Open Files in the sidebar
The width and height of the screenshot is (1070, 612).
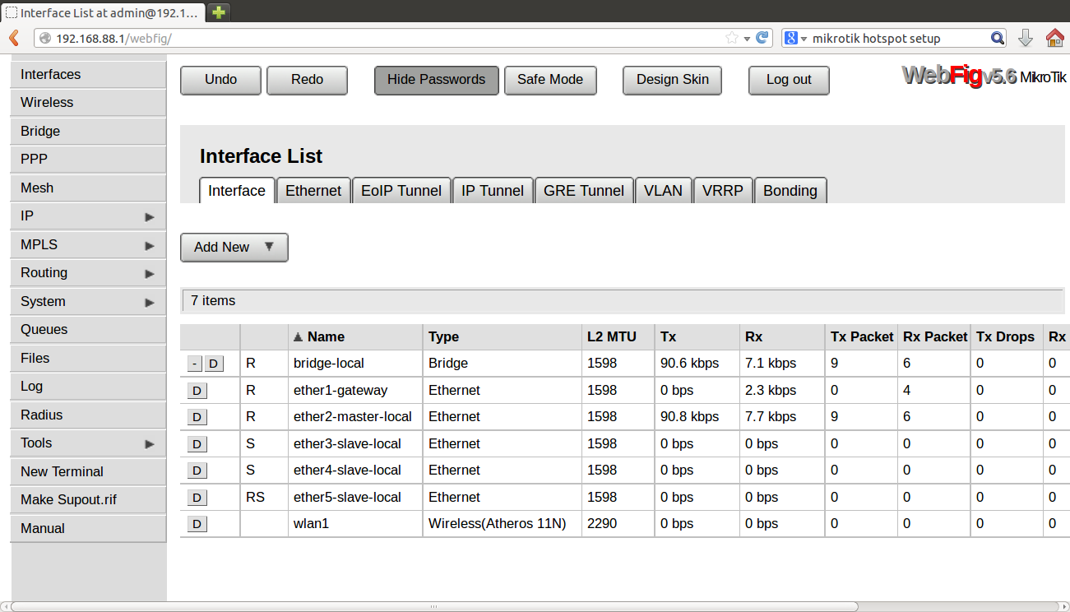[88, 358]
